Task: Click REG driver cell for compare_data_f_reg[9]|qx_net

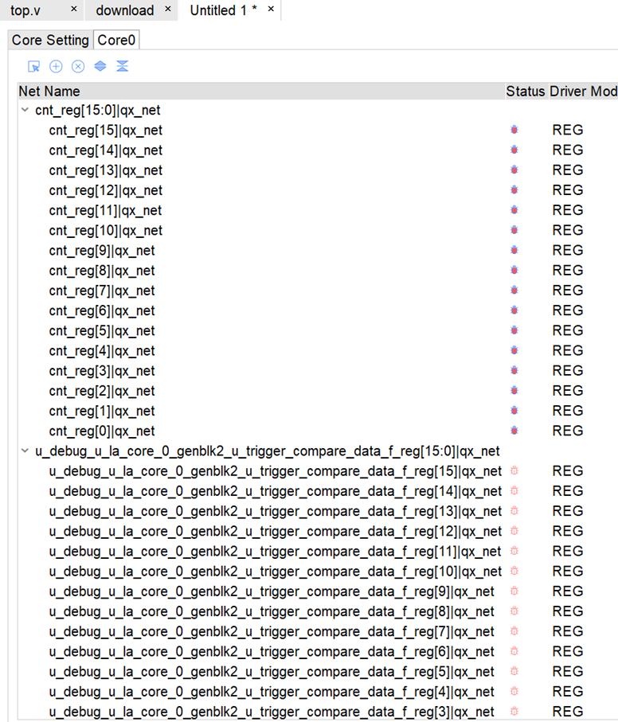Action: (x=568, y=591)
